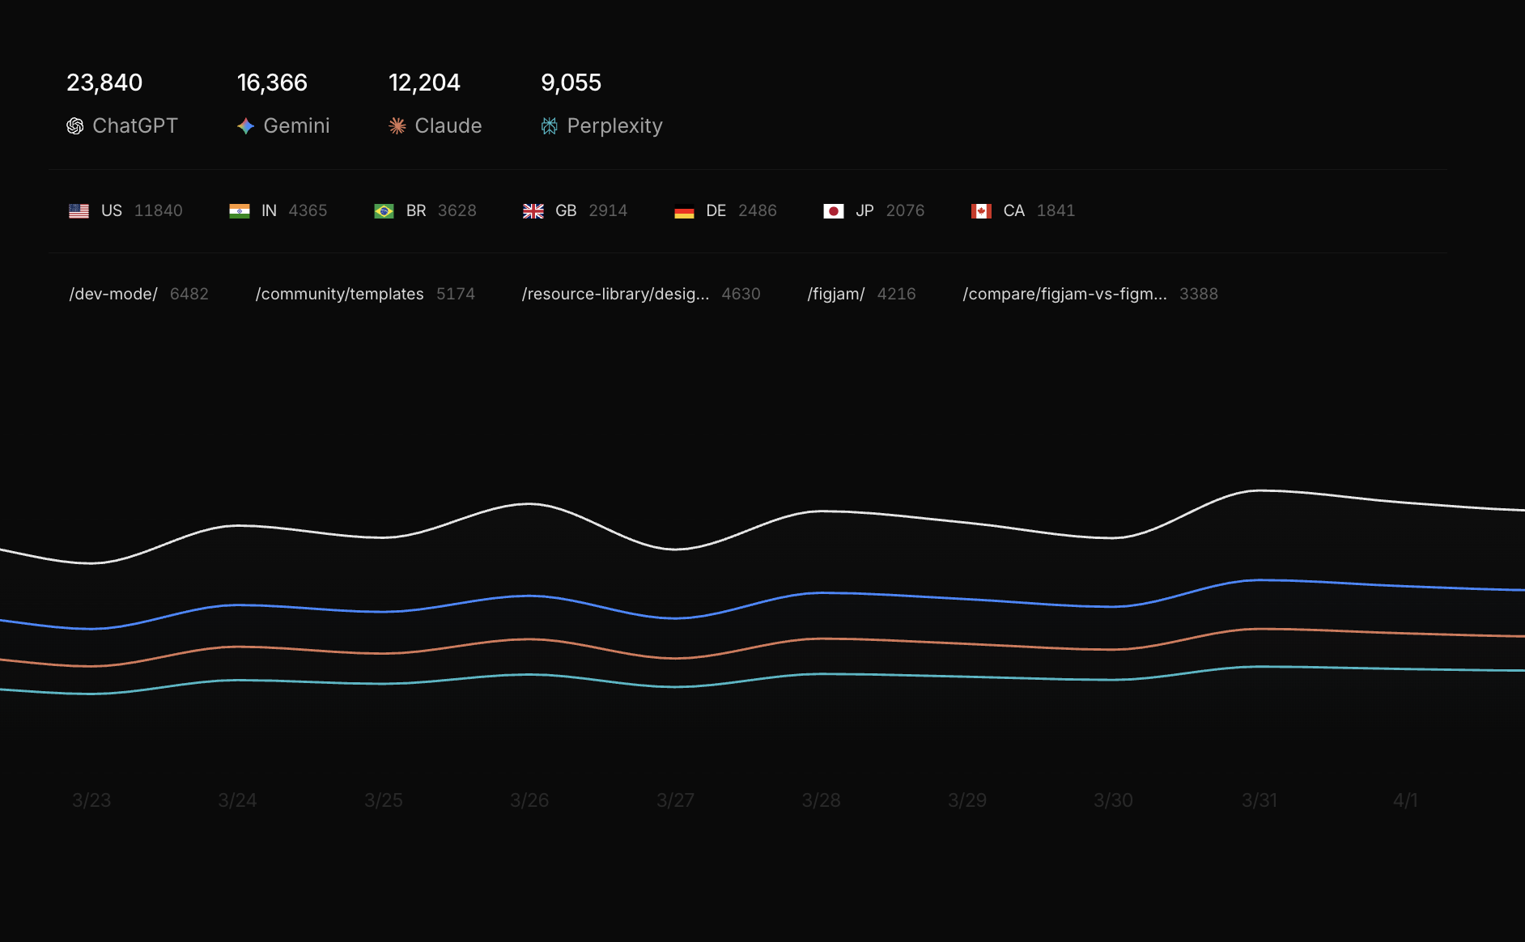
Task: Click the teal Perplexity chart line
Action: coord(822,674)
